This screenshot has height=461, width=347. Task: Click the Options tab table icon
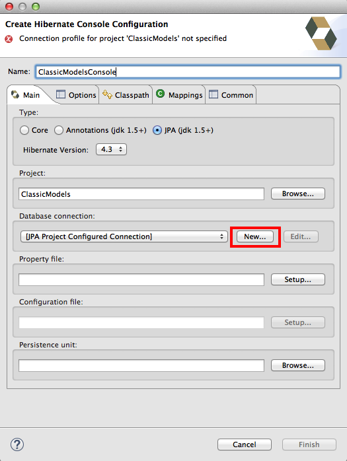pos(61,94)
